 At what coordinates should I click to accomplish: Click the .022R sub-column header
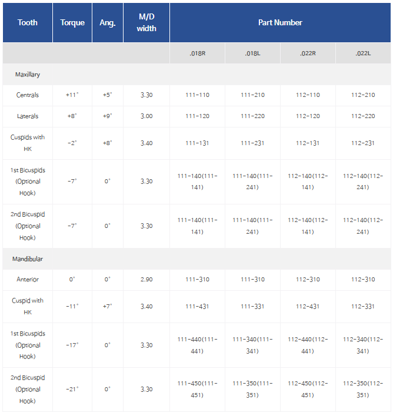[308, 53]
